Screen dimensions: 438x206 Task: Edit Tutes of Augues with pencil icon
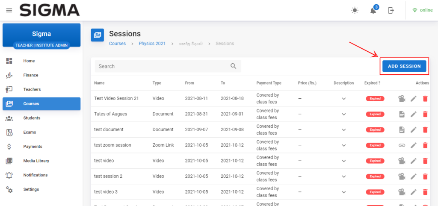[414, 114]
